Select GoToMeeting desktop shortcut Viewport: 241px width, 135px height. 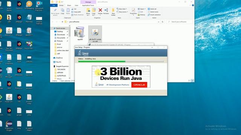click(29, 5)
